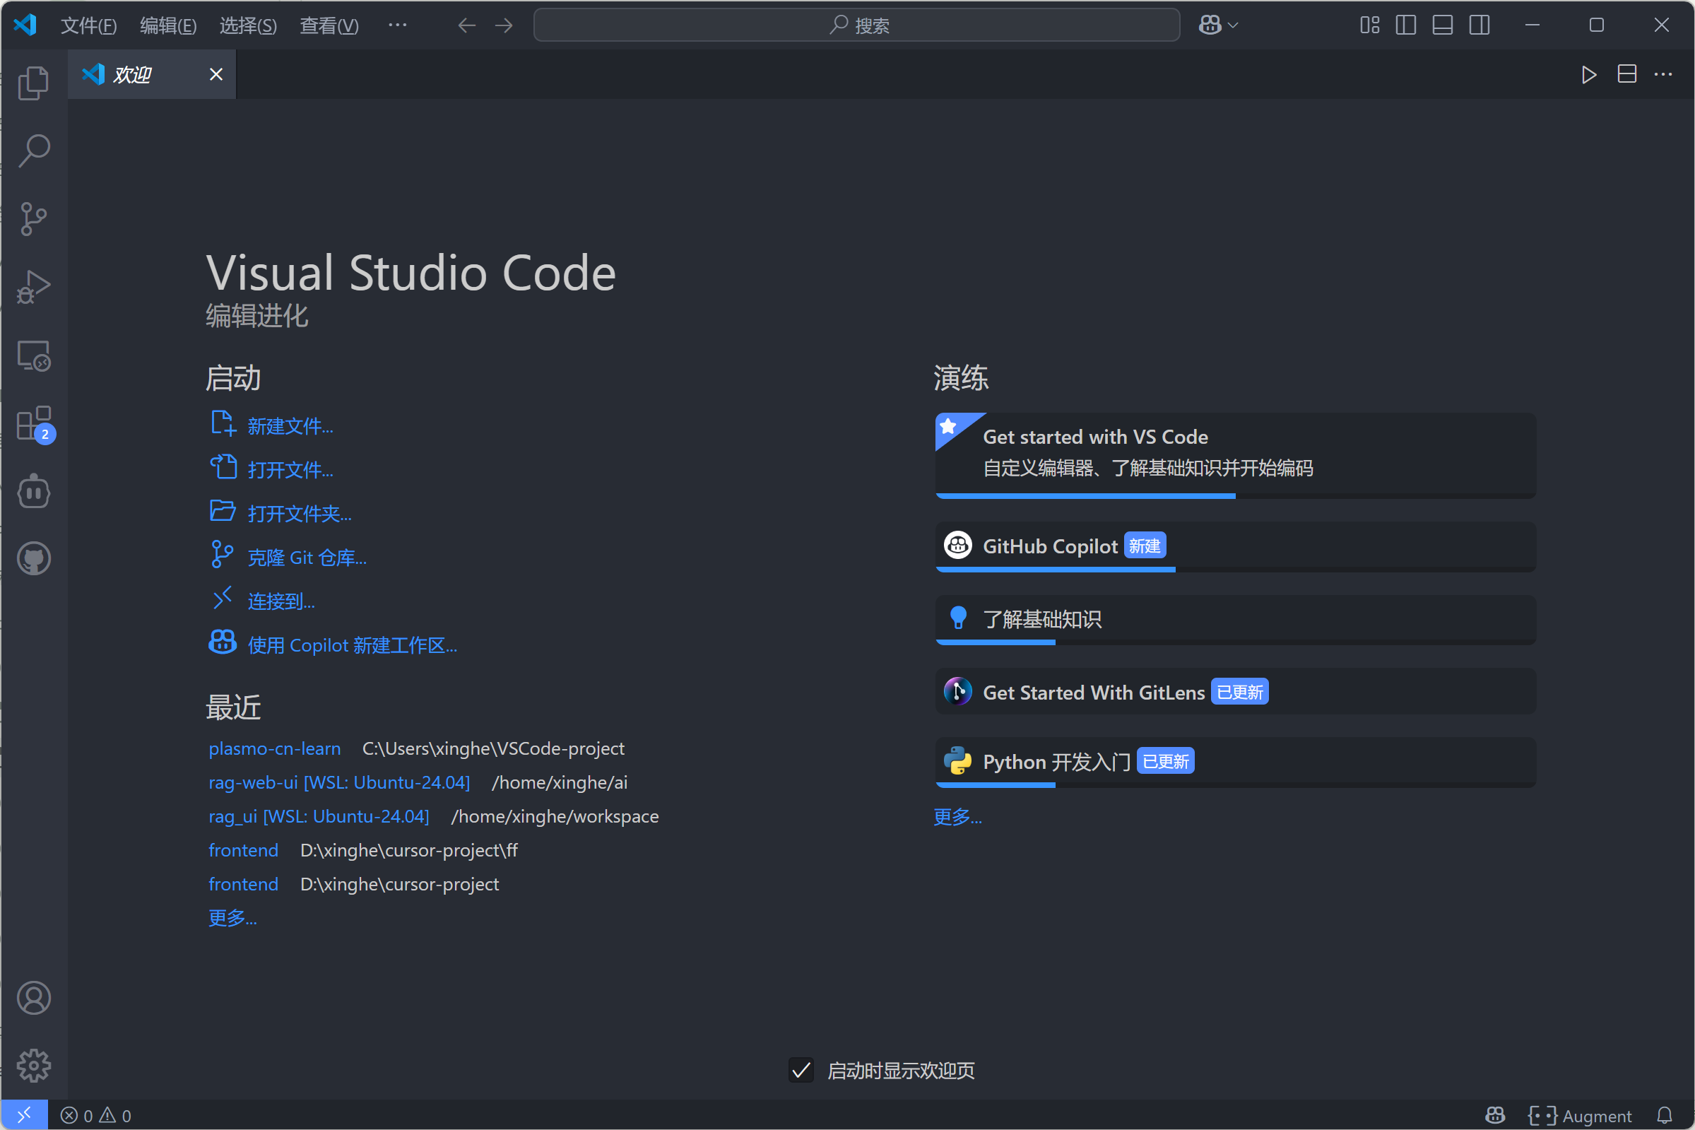This screenshot has width=1695, height=1130.
Task: Click the 搜索 command center field
Action: tap(856, 25)
